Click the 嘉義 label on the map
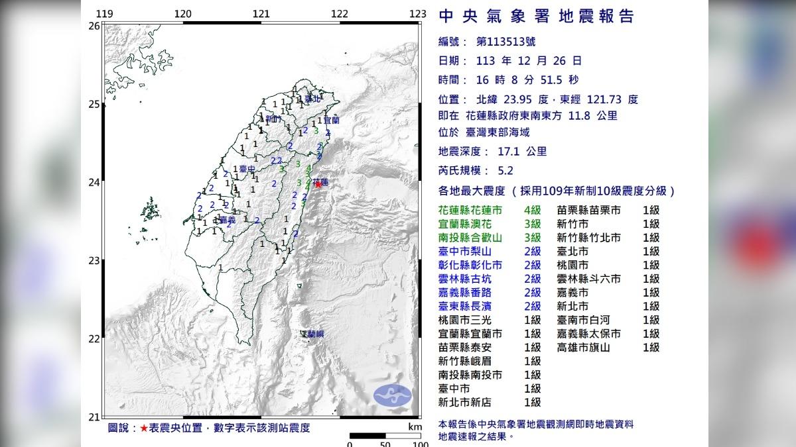This screenshot has height=447, width=796. 228,219
